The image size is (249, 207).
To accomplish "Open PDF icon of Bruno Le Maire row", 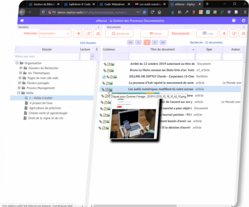I will pyautogui.click(x=108, y=70).
